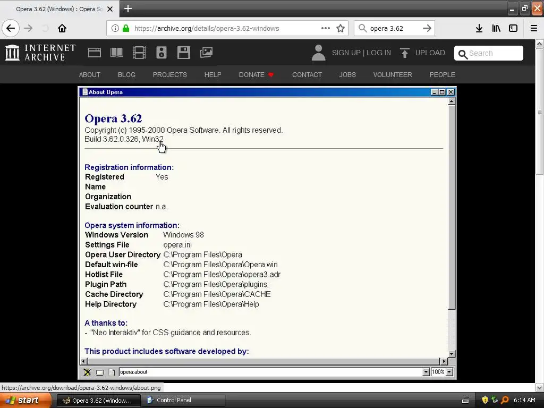This screenshot has width=544, height=408.
Task: Open the ABOUT menu item
Action: pyautogui.click(x=89, y=74)
